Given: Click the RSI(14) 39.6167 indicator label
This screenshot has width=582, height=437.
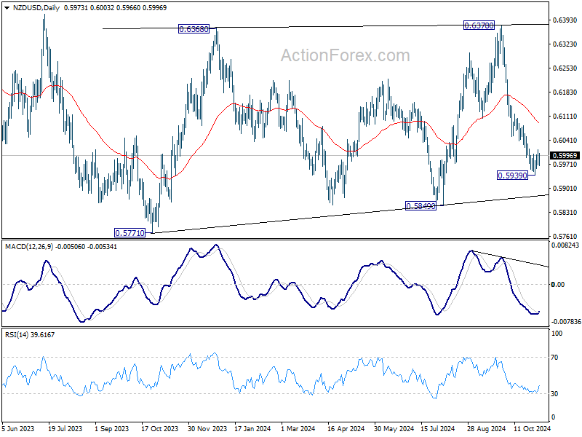Looking at the screenshot, I should pos(30,335).
